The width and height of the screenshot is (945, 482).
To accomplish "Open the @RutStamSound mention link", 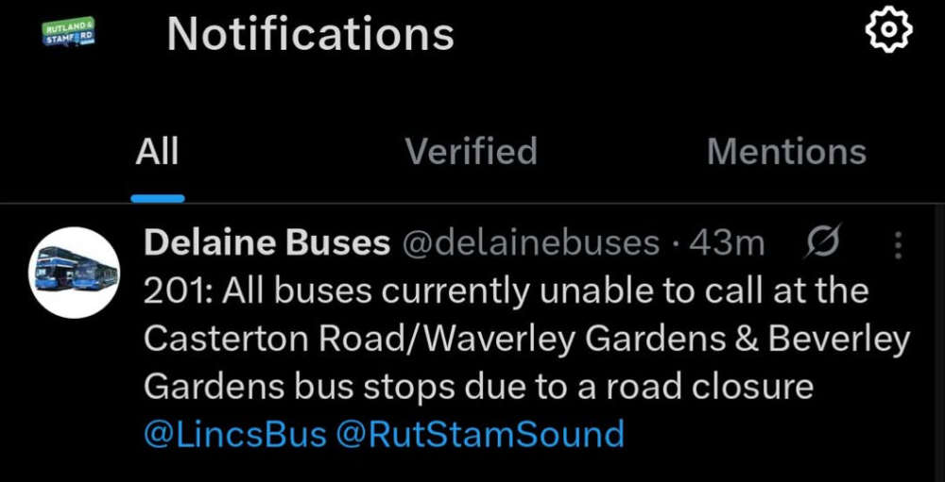I will coord(480,434).
